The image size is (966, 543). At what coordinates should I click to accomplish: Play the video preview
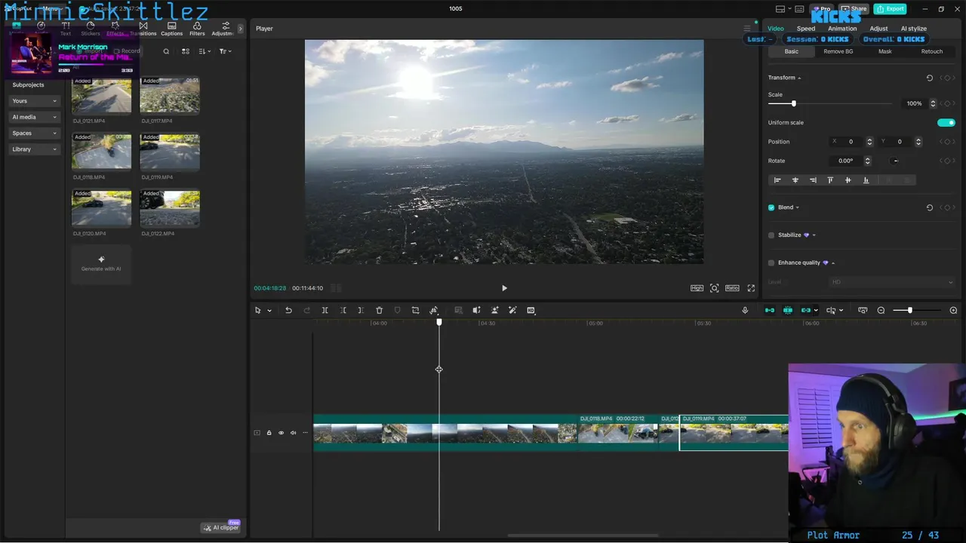click(504, 288)
